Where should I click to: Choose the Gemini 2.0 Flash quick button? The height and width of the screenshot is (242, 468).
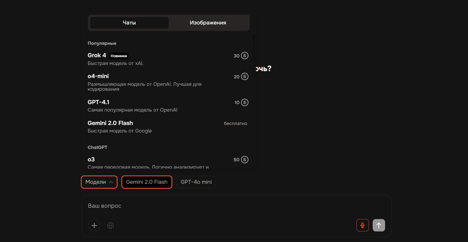[147, 182]
